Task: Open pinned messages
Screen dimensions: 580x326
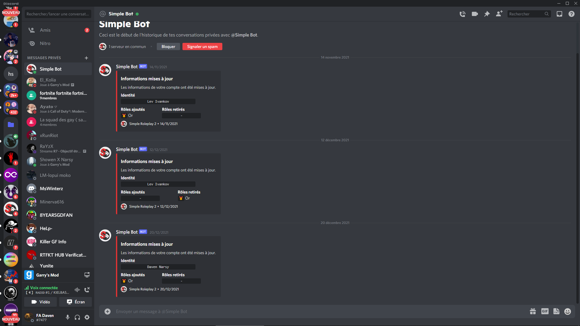Action: (x=487, y=14)
